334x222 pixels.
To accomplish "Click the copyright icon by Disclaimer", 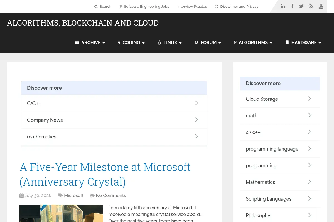I will click(x=217, y=7).
